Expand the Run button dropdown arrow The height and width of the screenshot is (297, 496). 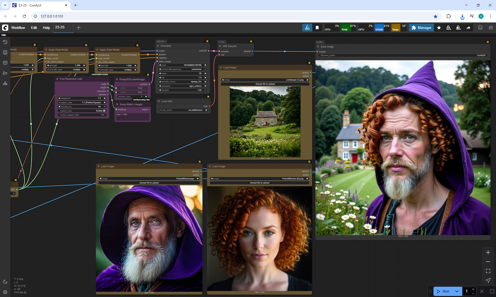click(457, 291)
